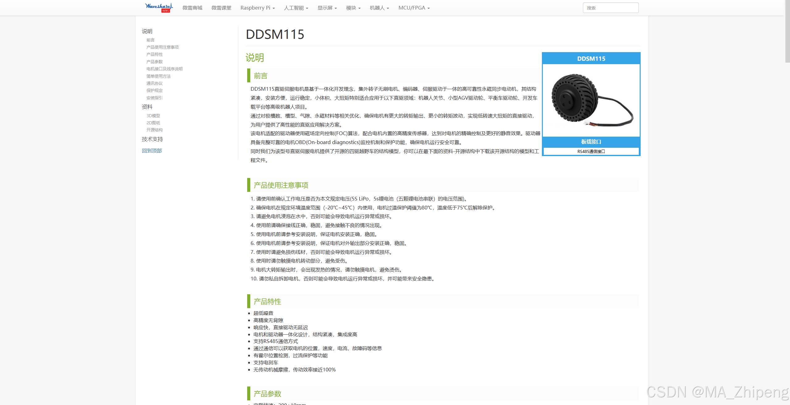Open the 微雪课堂 nav link
Screen dimensions: 790x405
(221, 8)
